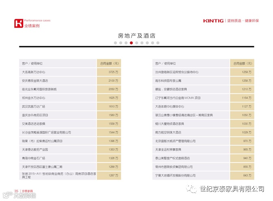Viewport: 273px width, 201px height.
Task: Click the 天津开发区西区富士康公寓二期 row
Action: [58, 167]
